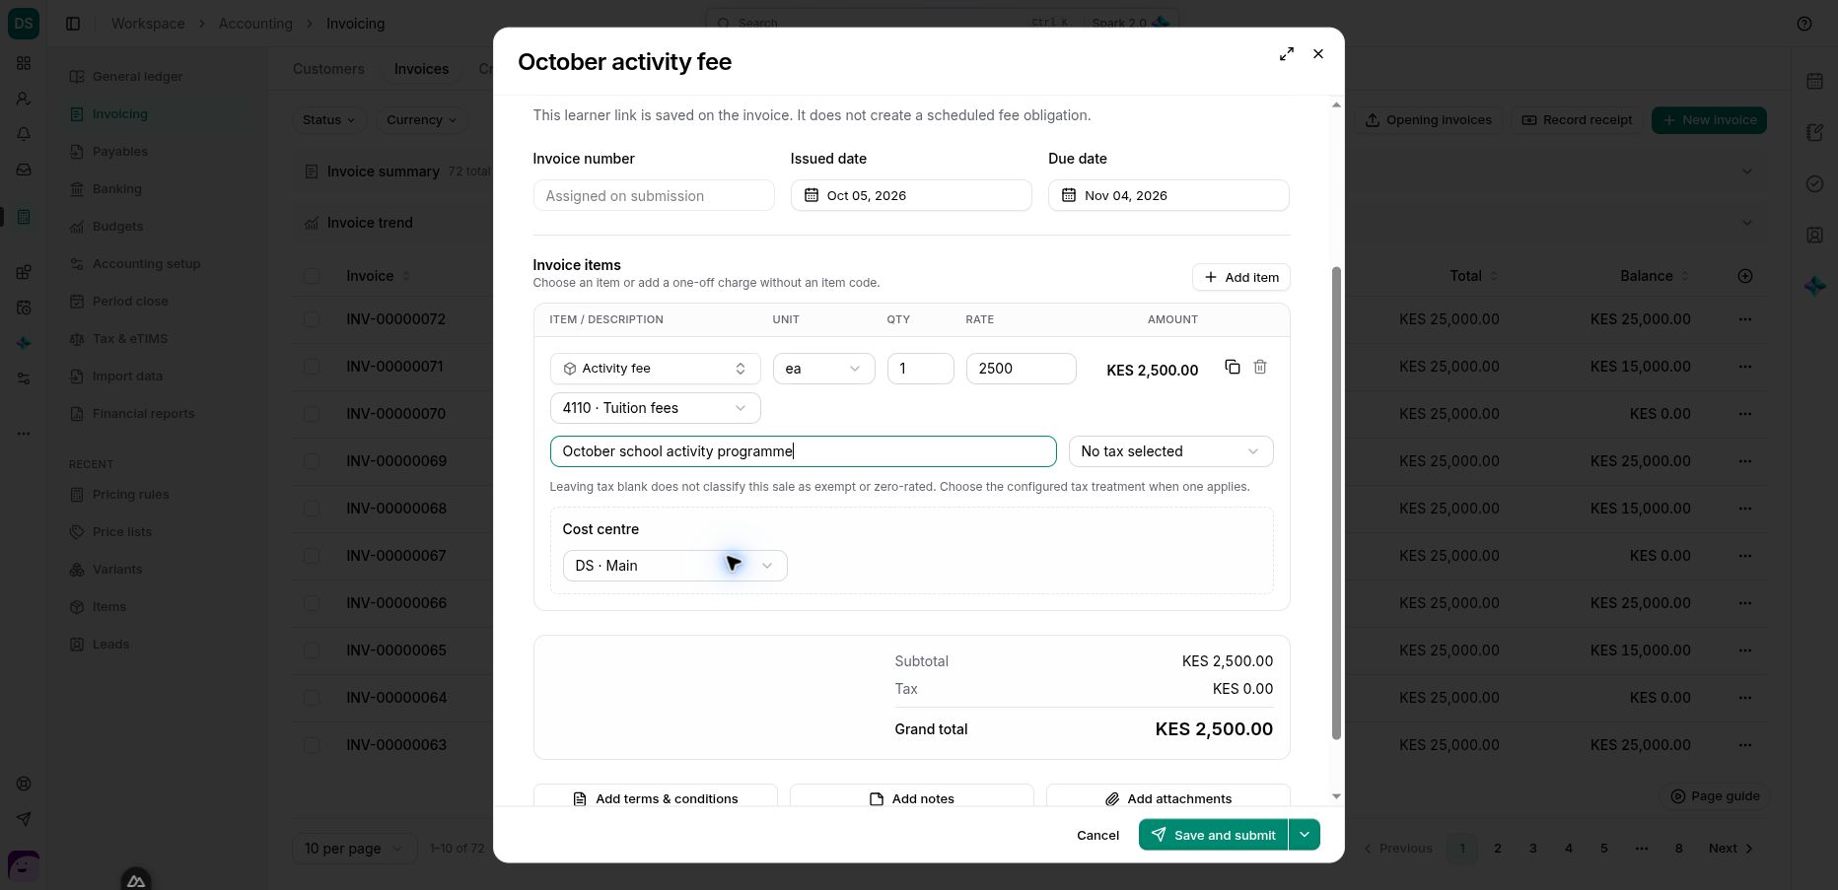Screen dimensions: 1838x890
Task: Cancel the invoice dialog
Action: [1097, 835]
